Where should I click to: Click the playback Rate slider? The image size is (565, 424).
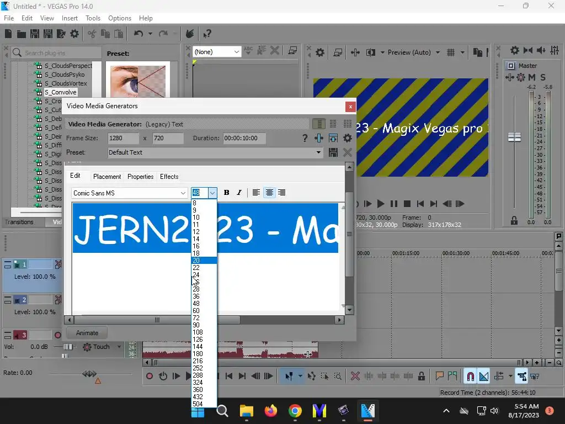click(x=89, y=374)
